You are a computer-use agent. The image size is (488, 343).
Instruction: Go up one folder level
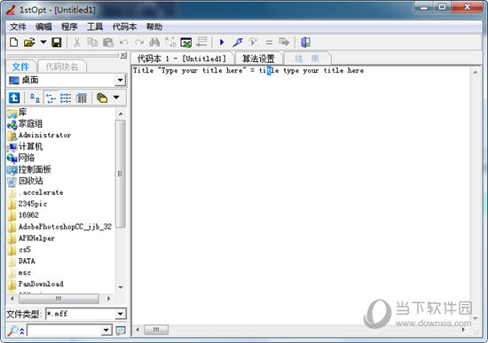[x=14, y=97]
